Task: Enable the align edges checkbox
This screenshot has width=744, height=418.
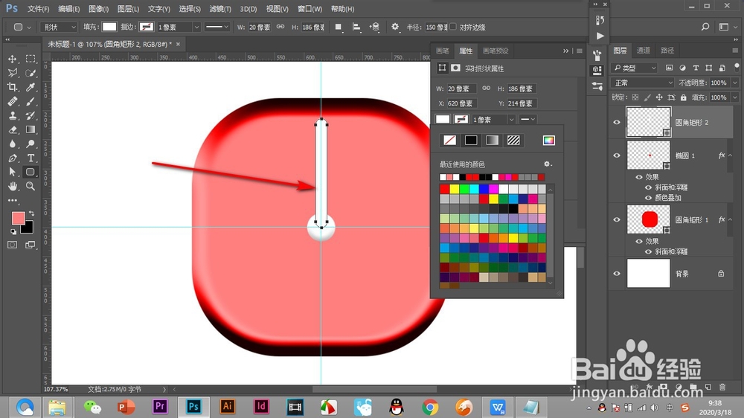Action: pyautogui.click(x=453, y=27)
